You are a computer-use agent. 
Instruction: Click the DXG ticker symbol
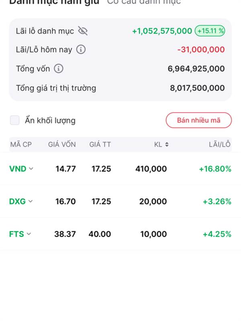click(x=17, y=201)
